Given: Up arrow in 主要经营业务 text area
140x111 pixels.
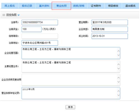Looking at the screenshot, I should (x=119, y=64).
